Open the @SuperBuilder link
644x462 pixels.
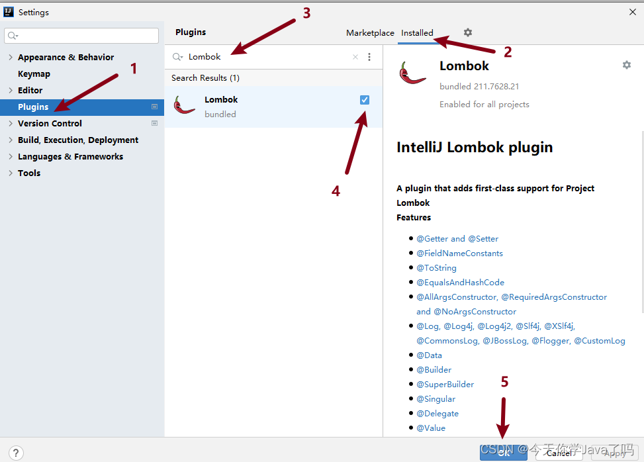click(445, 385)
